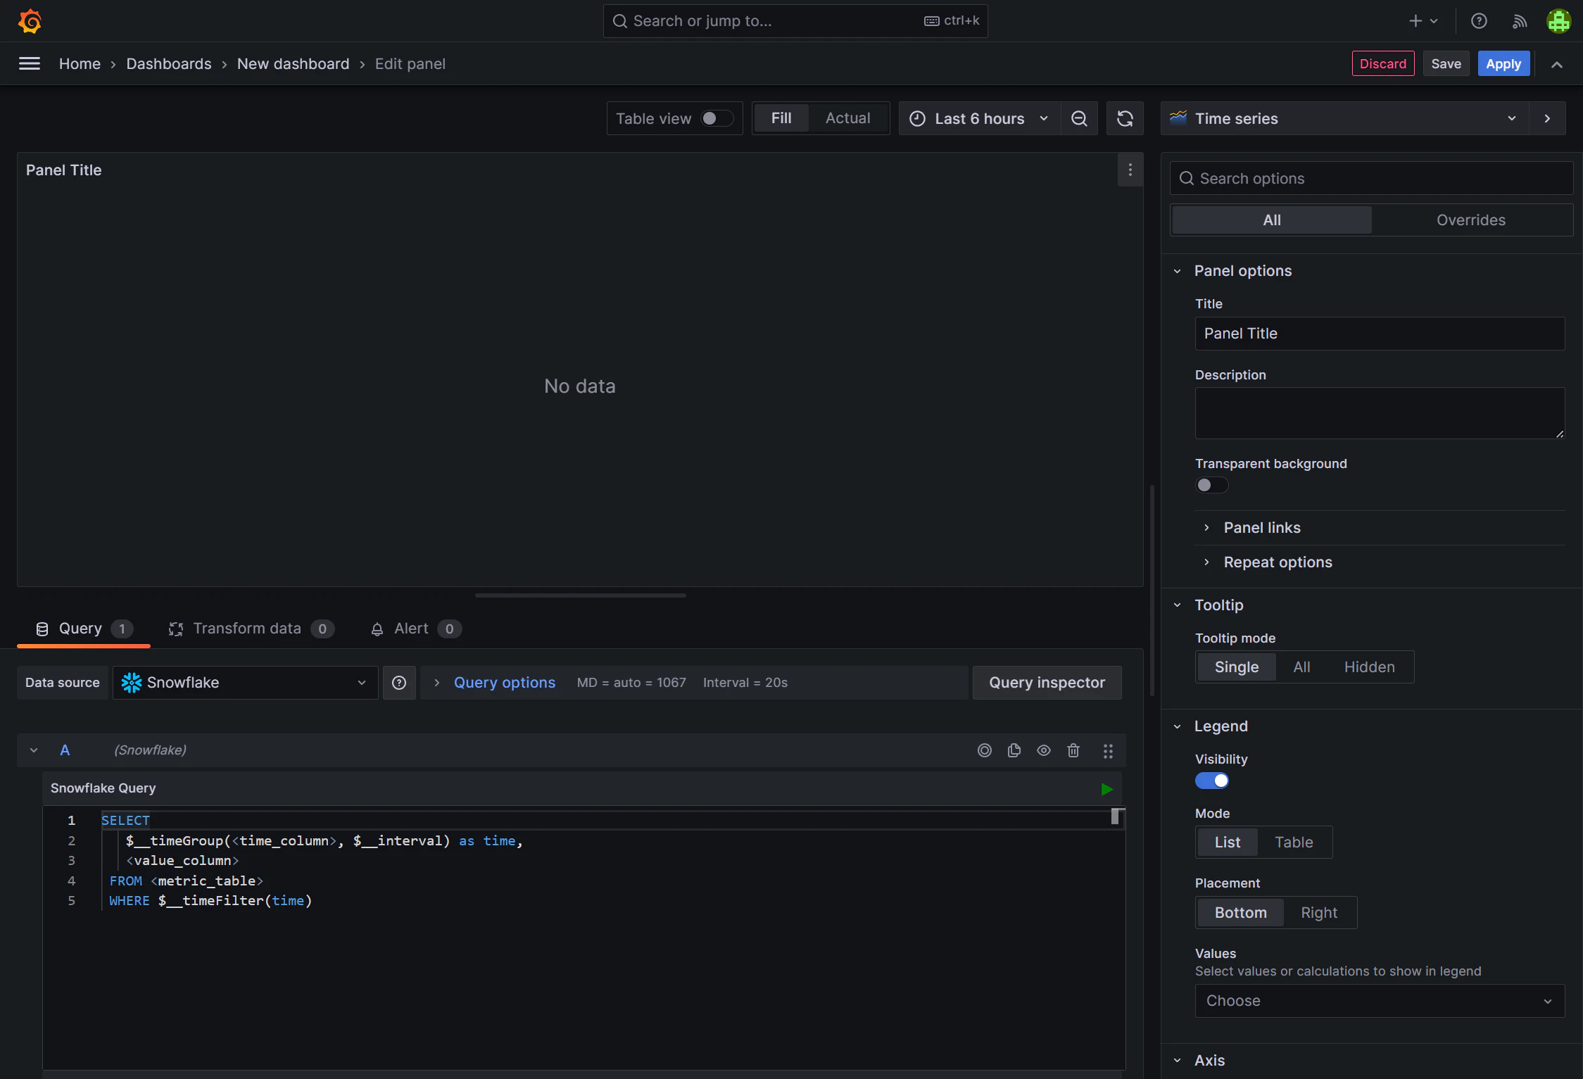
Task: Click the Discard button
Action: [1382, 64]
